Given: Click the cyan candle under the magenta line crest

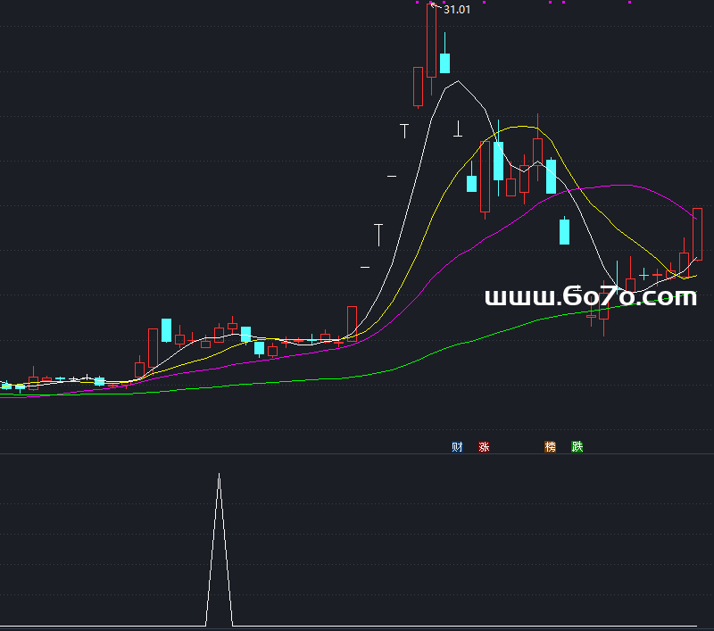Looking at the screenshot, I should point(564,231).
